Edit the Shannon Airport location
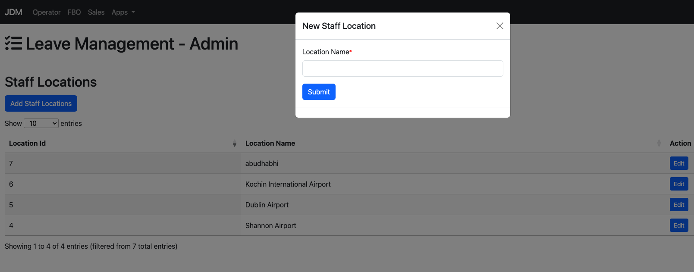The width and height of the screenshot is (694, 272). [678, 225]
